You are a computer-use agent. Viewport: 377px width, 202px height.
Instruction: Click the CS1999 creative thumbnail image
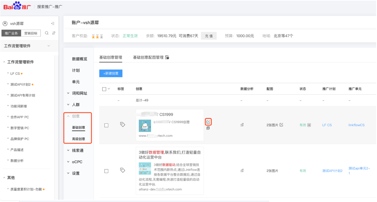[x=145, y=126]
